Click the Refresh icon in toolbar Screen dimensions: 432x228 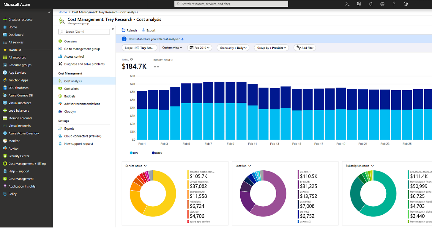click(x=124, y=30)
